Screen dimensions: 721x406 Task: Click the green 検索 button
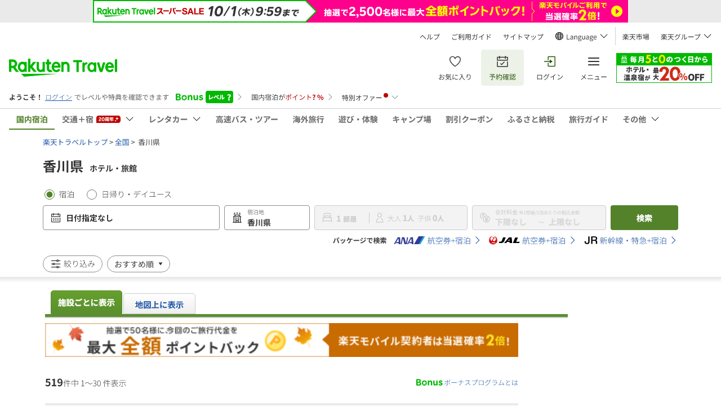coord(644,218)
